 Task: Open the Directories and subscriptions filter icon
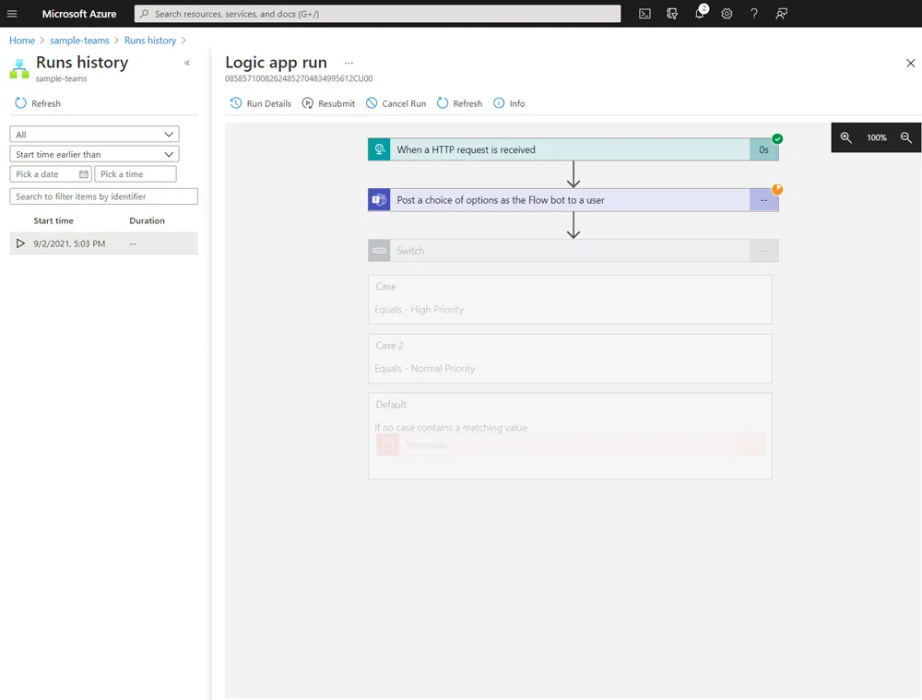(x=672, y=14)
